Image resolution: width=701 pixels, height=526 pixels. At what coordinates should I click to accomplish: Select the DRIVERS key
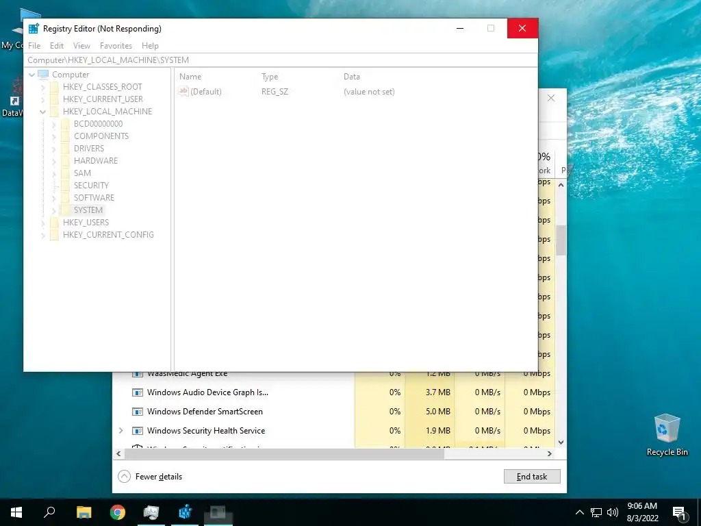pyautogui.click(x=88, y=149)
